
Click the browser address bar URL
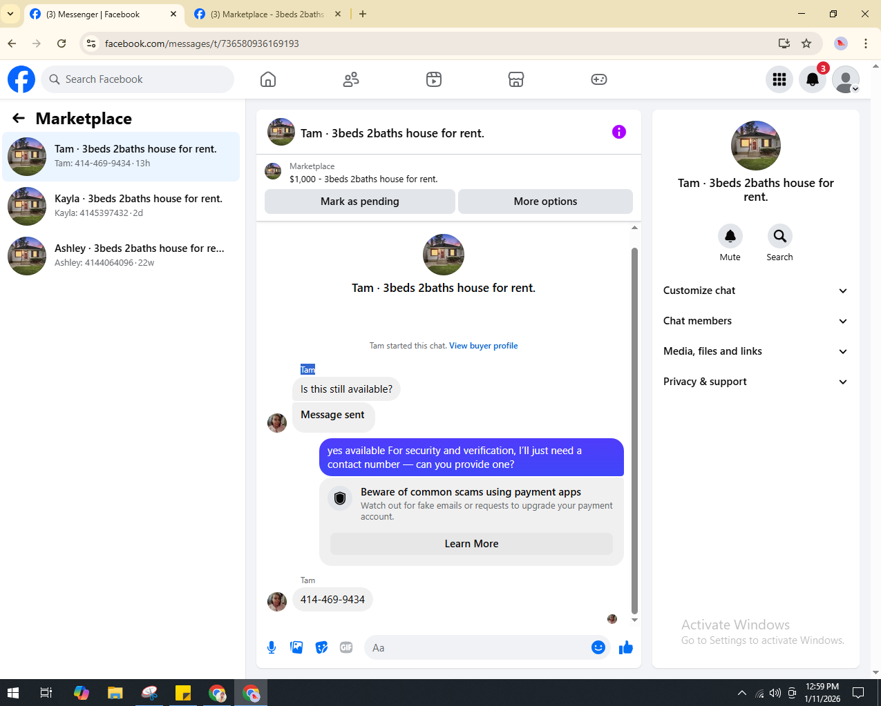[x=202, y=43]
